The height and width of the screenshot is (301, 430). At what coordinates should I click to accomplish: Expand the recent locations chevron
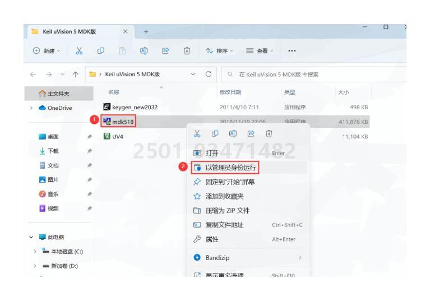tap(63, 75)
